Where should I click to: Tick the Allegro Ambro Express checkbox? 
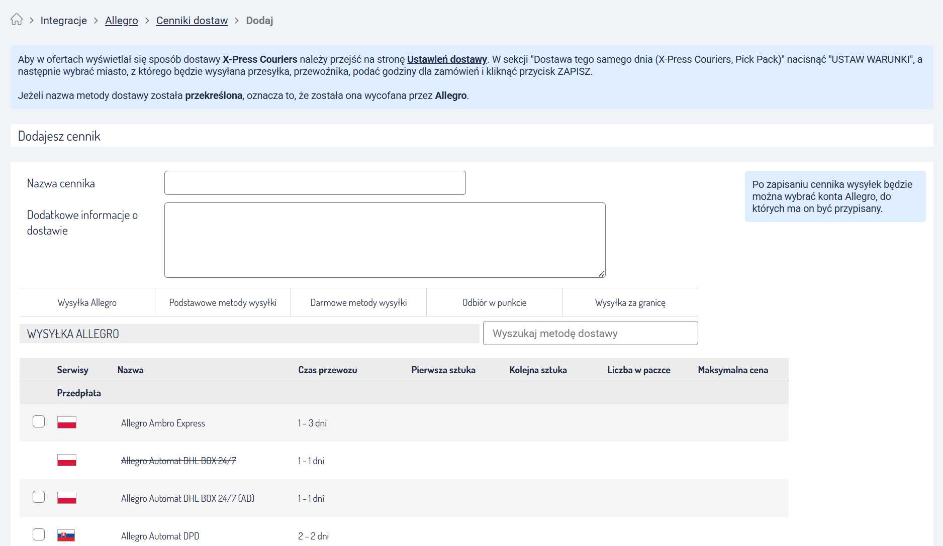click(39, 421)
